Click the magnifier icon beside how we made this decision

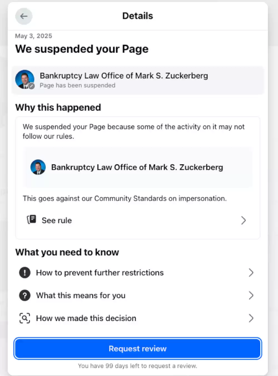pyautogui.click(x=25, y=318)
